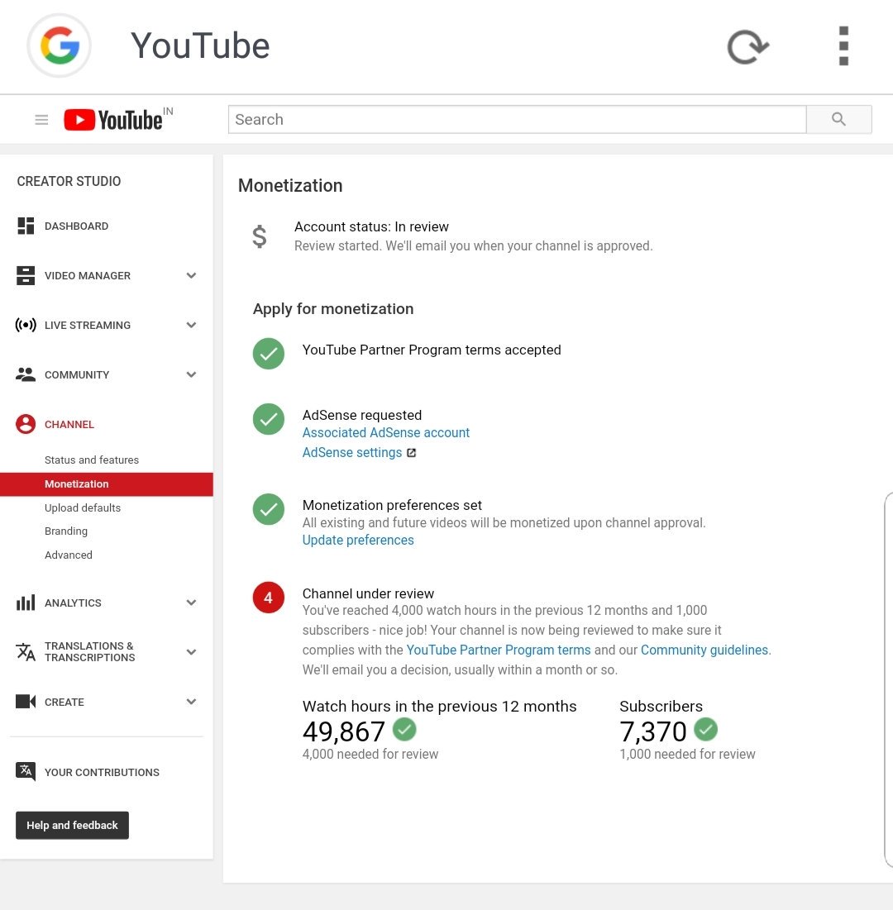The height and width of the screenshot is (910, 893).
Task: Click '4,000 needed for review' text
Action: 370,755
